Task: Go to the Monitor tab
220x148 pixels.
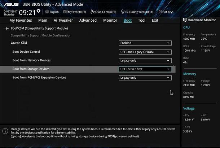Action: click(x=110, y=20)
